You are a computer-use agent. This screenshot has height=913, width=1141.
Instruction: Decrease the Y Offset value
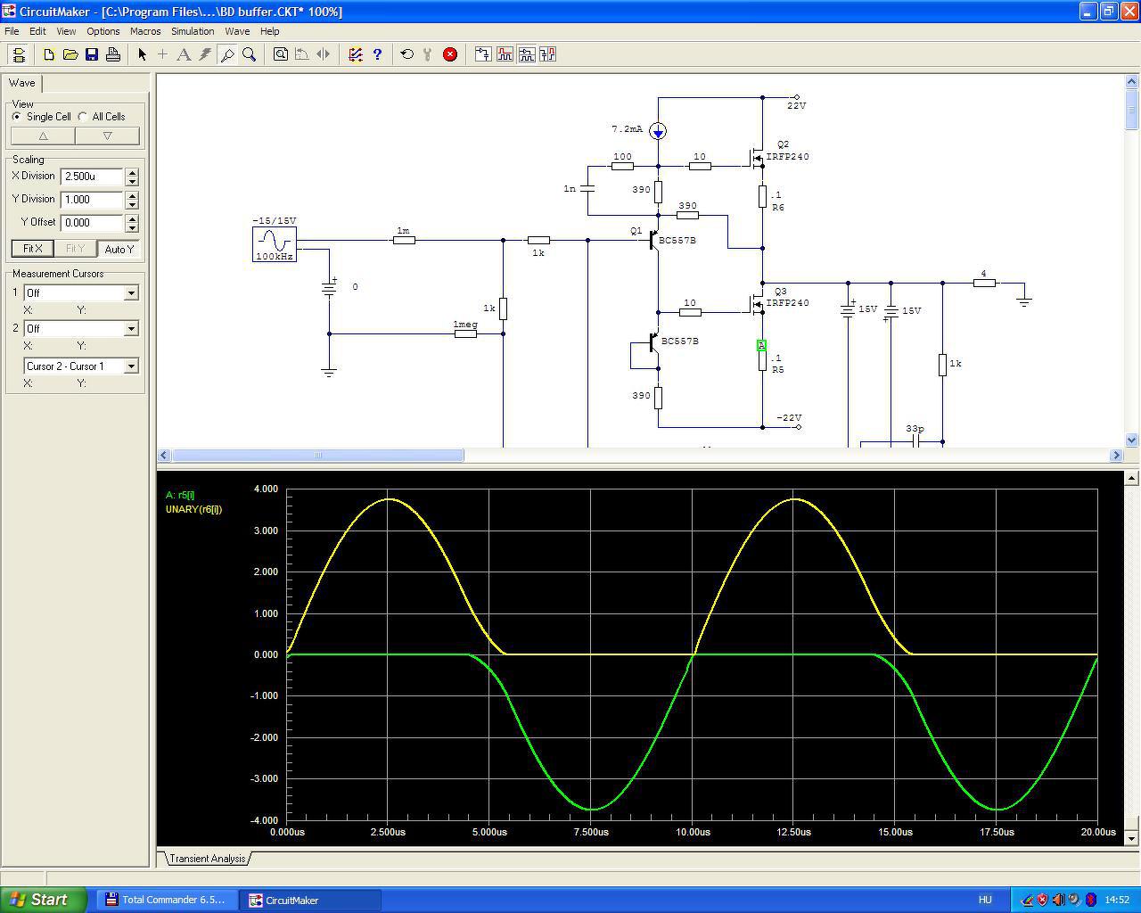132,227
